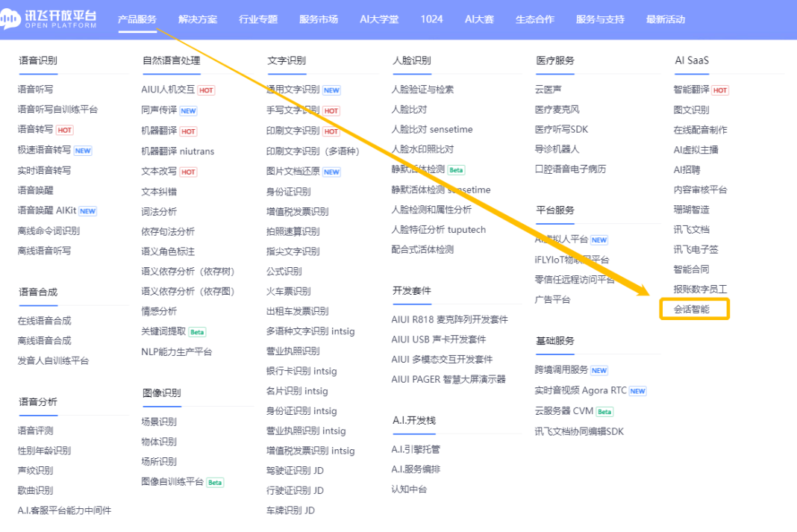The height and width of the screenshot is (532, 797).
Task: Select 语音转写 under 语音识别
Action: [35, 130]
